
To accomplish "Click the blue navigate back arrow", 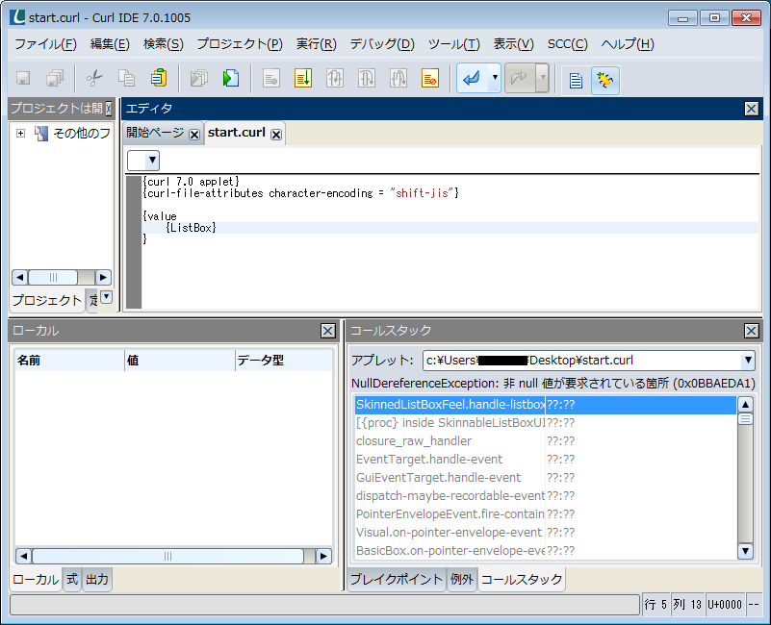I will point(472,78).
